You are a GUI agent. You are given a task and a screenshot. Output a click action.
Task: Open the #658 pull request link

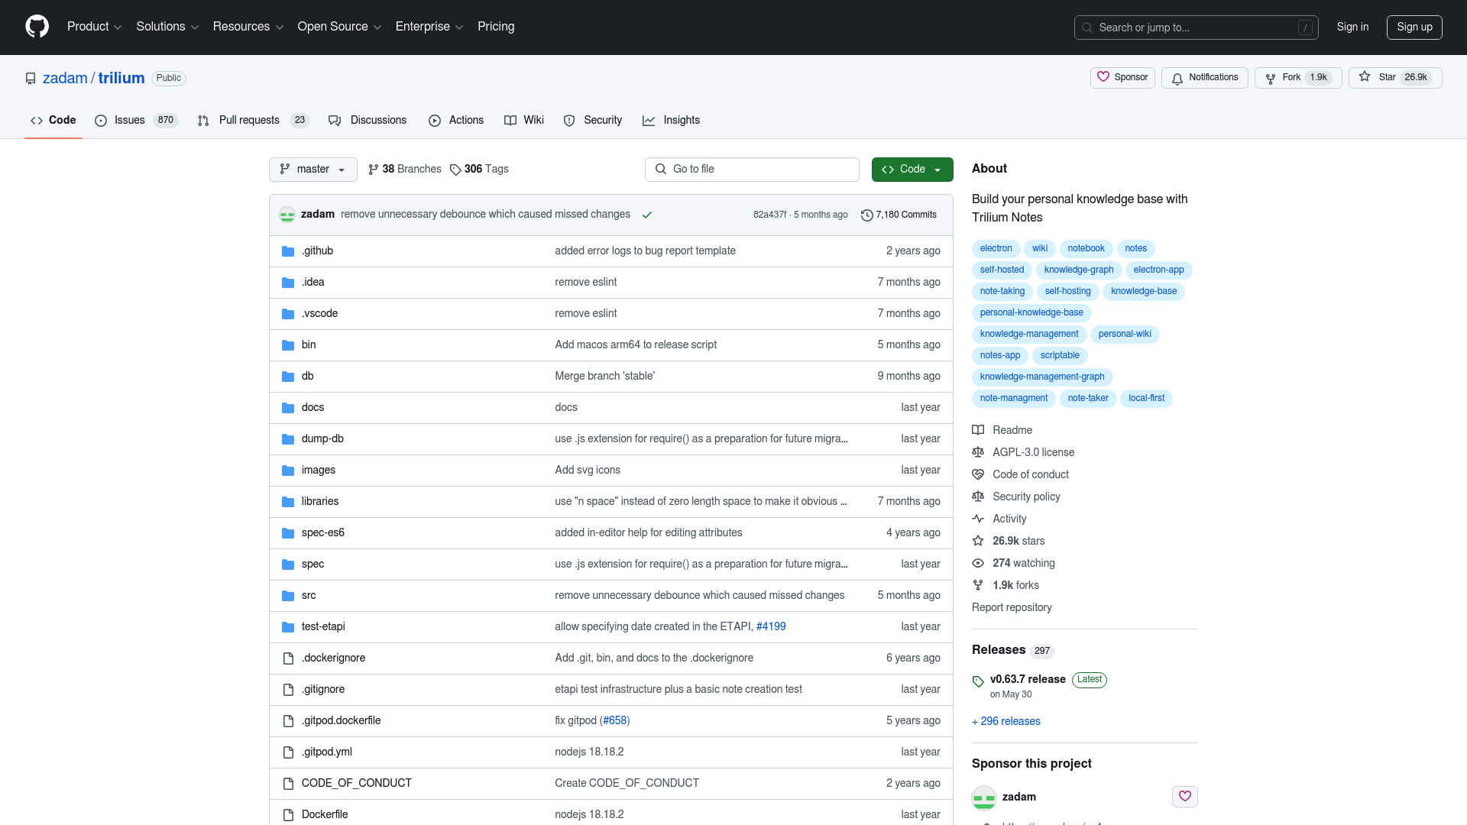click(x=615, y=721)
